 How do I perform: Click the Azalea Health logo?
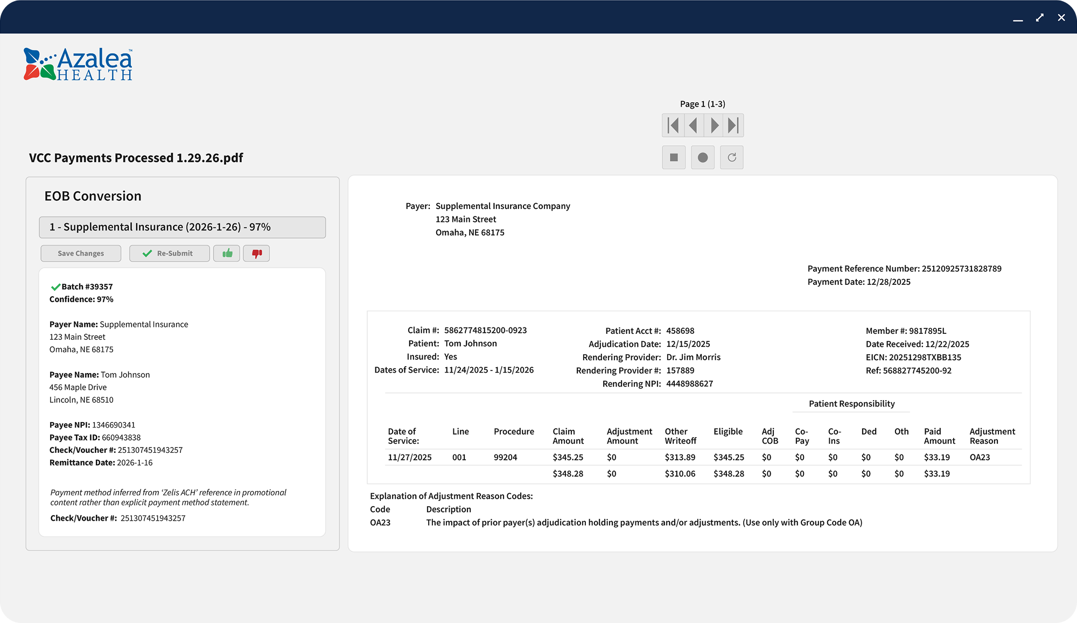78,65
